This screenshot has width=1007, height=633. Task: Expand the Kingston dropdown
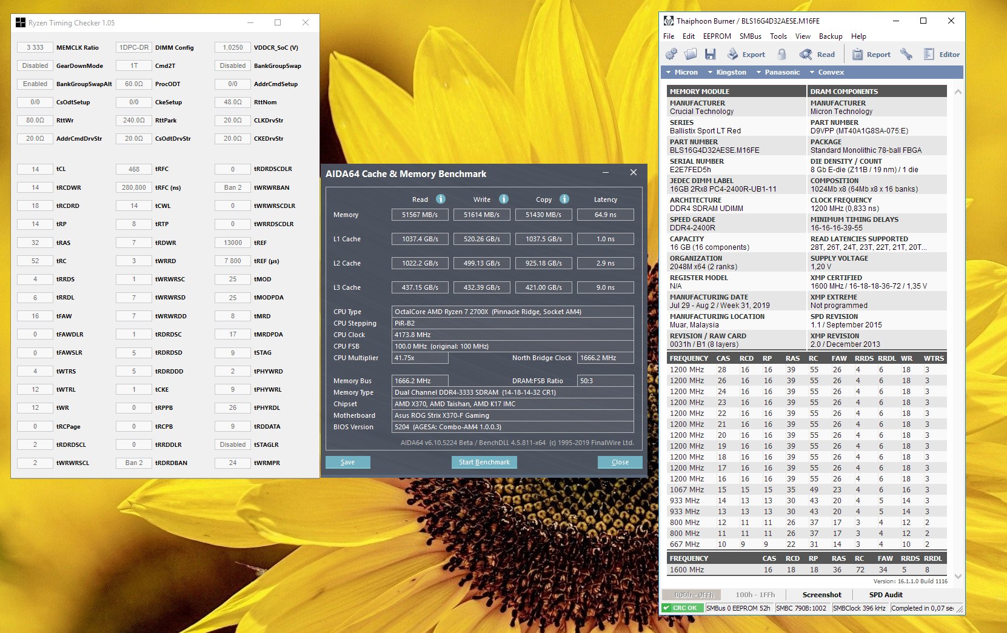point(727,72)
